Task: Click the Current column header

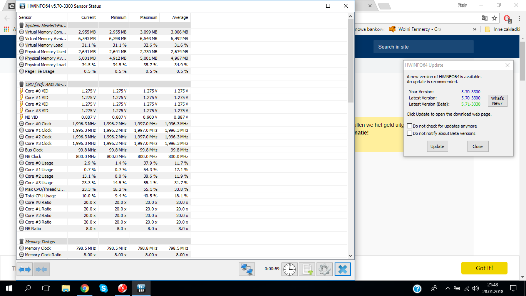Action: 83,17
